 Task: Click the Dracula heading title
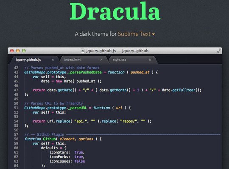coord(115,11)
